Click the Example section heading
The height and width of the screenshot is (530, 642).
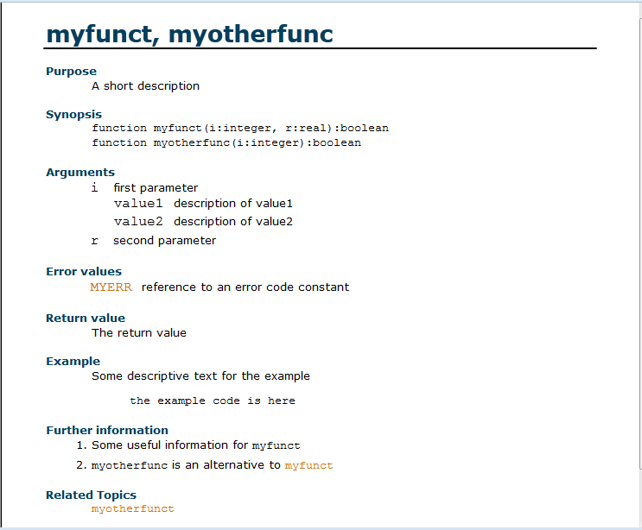(73, 361)
